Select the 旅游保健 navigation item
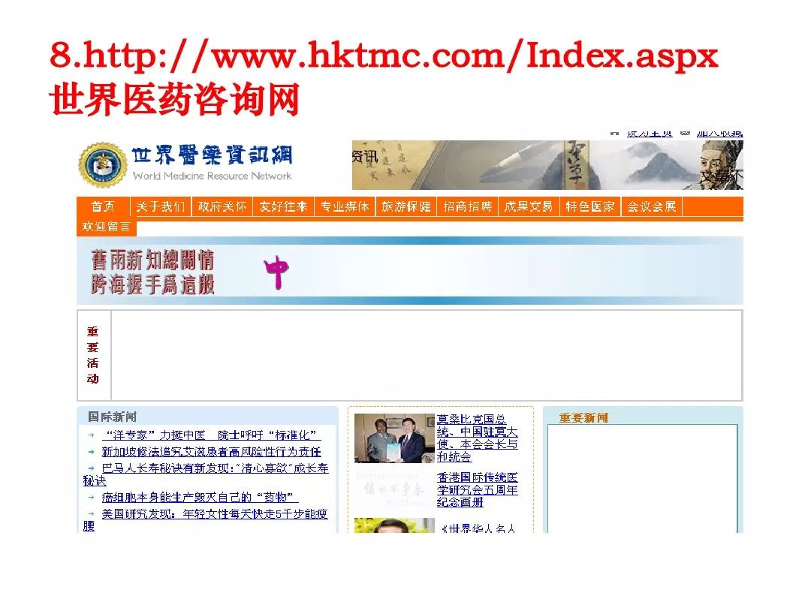 click(406, 207)
